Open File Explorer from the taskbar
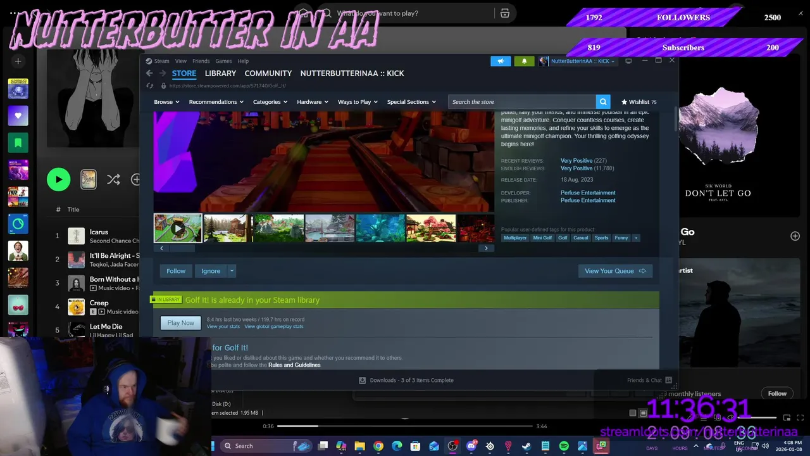This screenshot has width=810, height=456. tap(359, 446)
